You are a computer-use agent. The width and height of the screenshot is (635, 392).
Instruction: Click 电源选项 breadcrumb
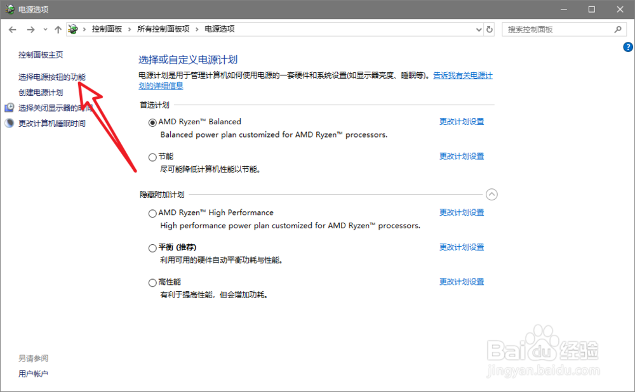pos(220,29)
